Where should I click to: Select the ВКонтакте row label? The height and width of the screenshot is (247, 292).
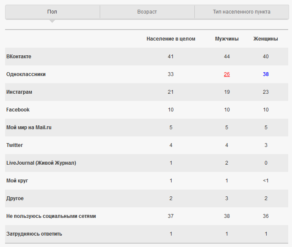point(19,57)
